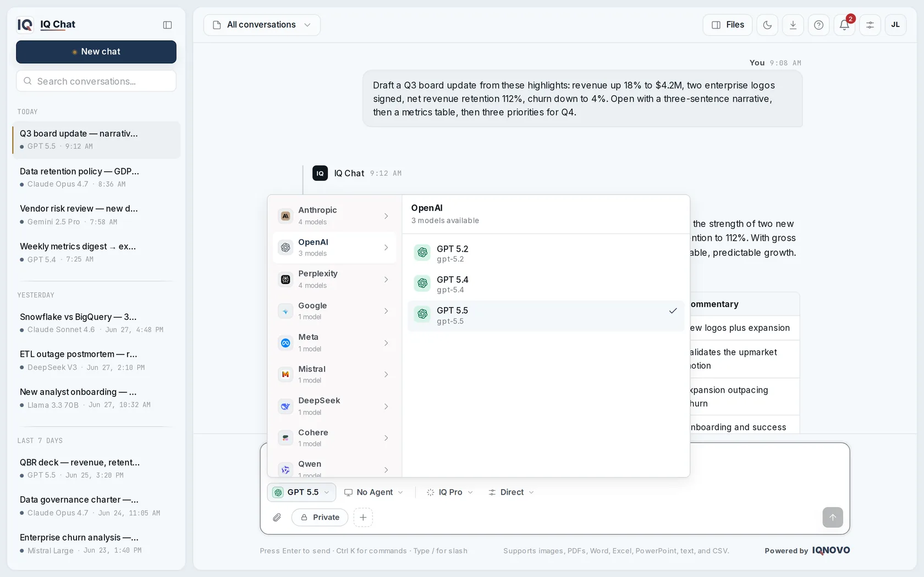Open the Direct mode dropdown
The height and width of the screenshot is (577, 924).
[x=512, y=492]
